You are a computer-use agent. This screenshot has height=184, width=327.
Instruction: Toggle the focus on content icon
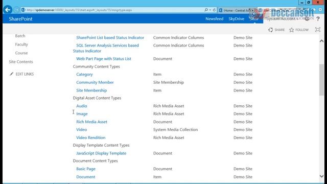(x=318, y=30)
